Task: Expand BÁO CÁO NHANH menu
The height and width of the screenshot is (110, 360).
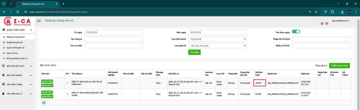Action: [x=17, y=75]
